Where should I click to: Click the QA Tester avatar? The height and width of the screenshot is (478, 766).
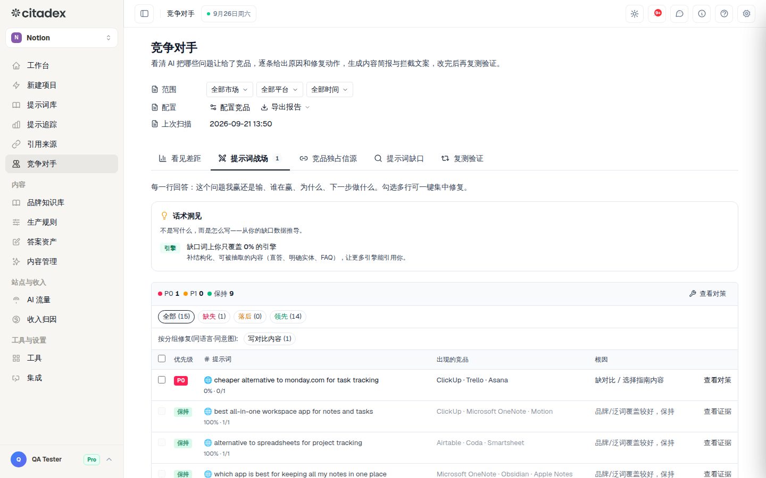[19, 459]
